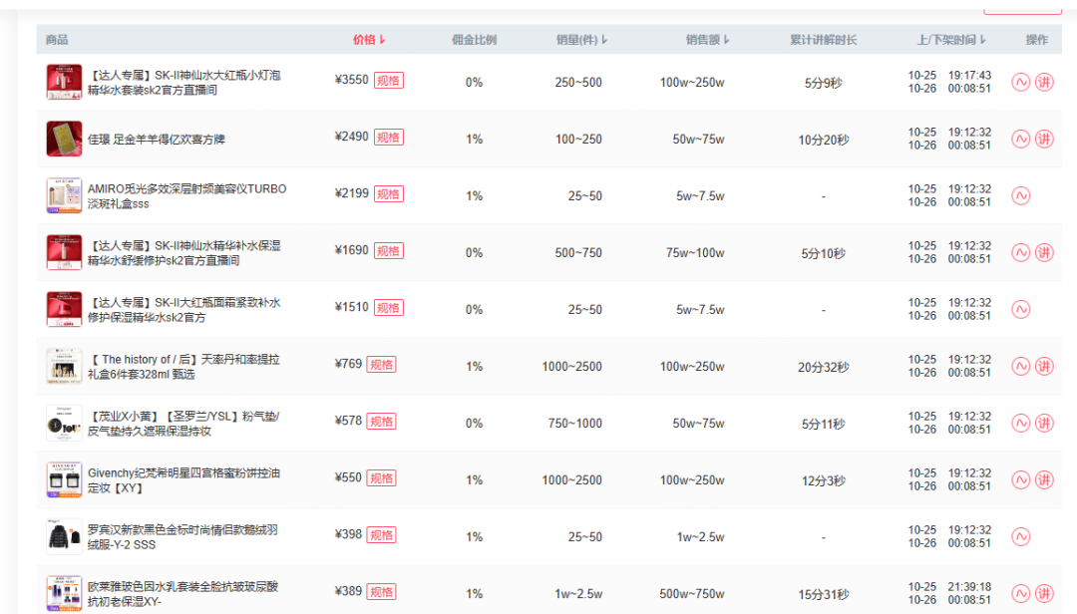Select duration 10分20秒 cell
This screenshot has height=614, width=1077.
point(824,141)
